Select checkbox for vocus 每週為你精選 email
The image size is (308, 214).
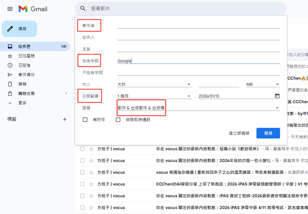pyautogui.click(x=83, y=172)
